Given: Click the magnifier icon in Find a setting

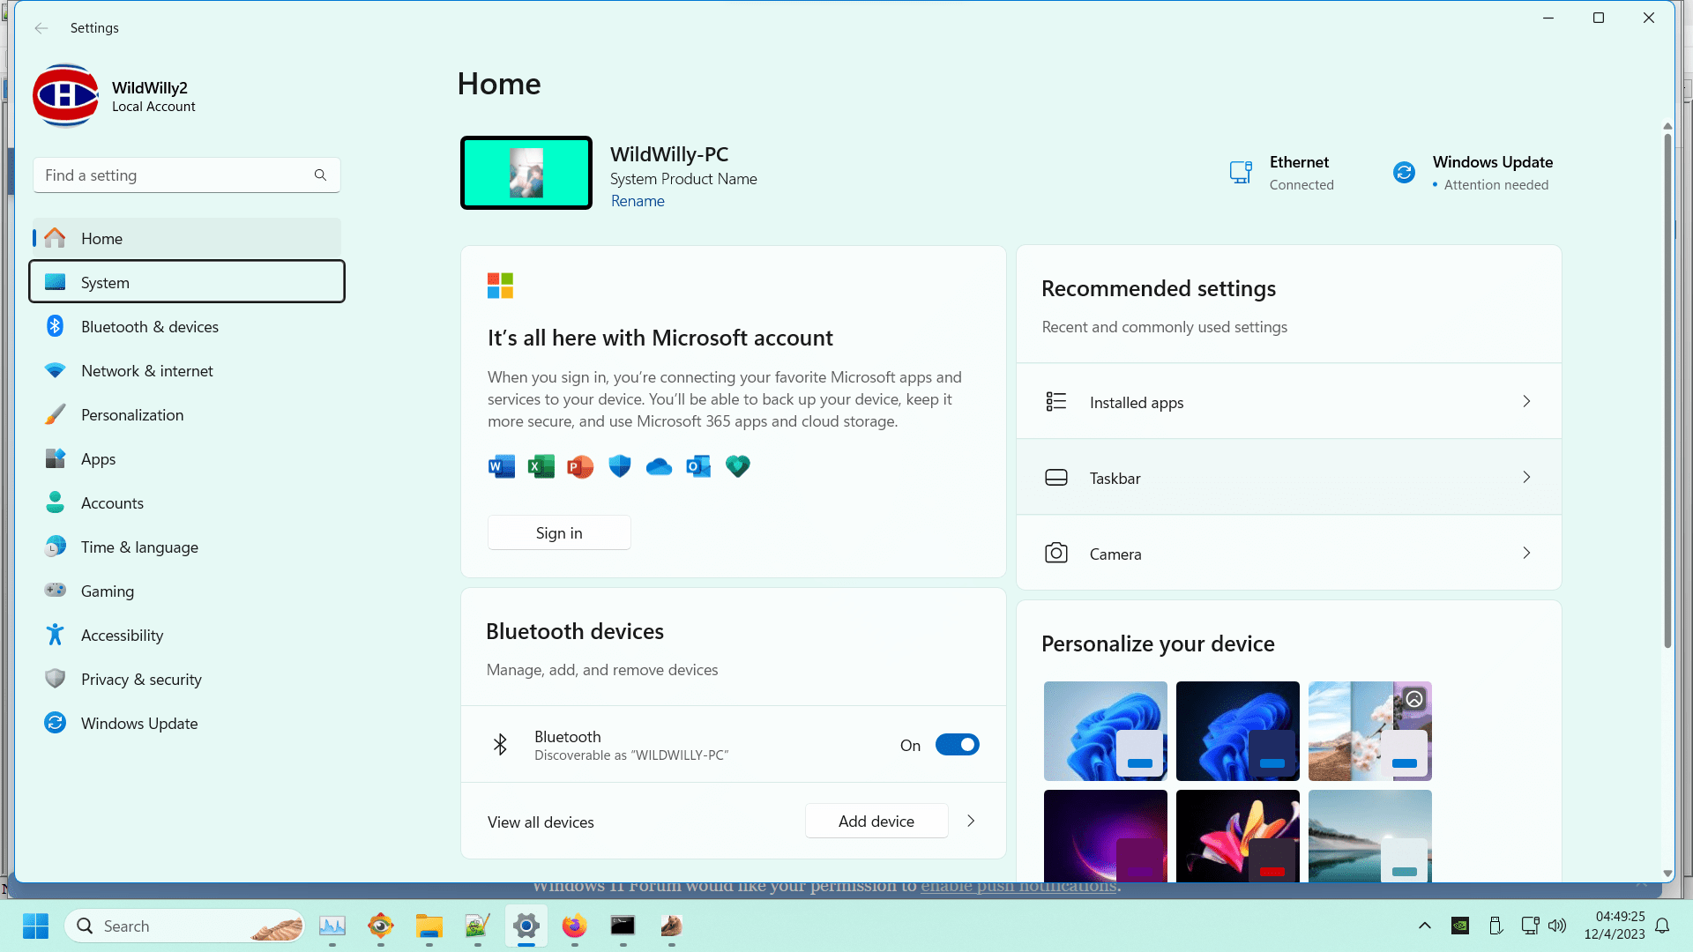Looking at the screenshot, I should click(x=320, y=175).
